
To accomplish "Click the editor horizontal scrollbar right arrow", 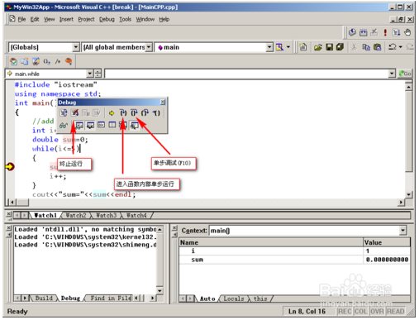I will [x=401, y=203].
